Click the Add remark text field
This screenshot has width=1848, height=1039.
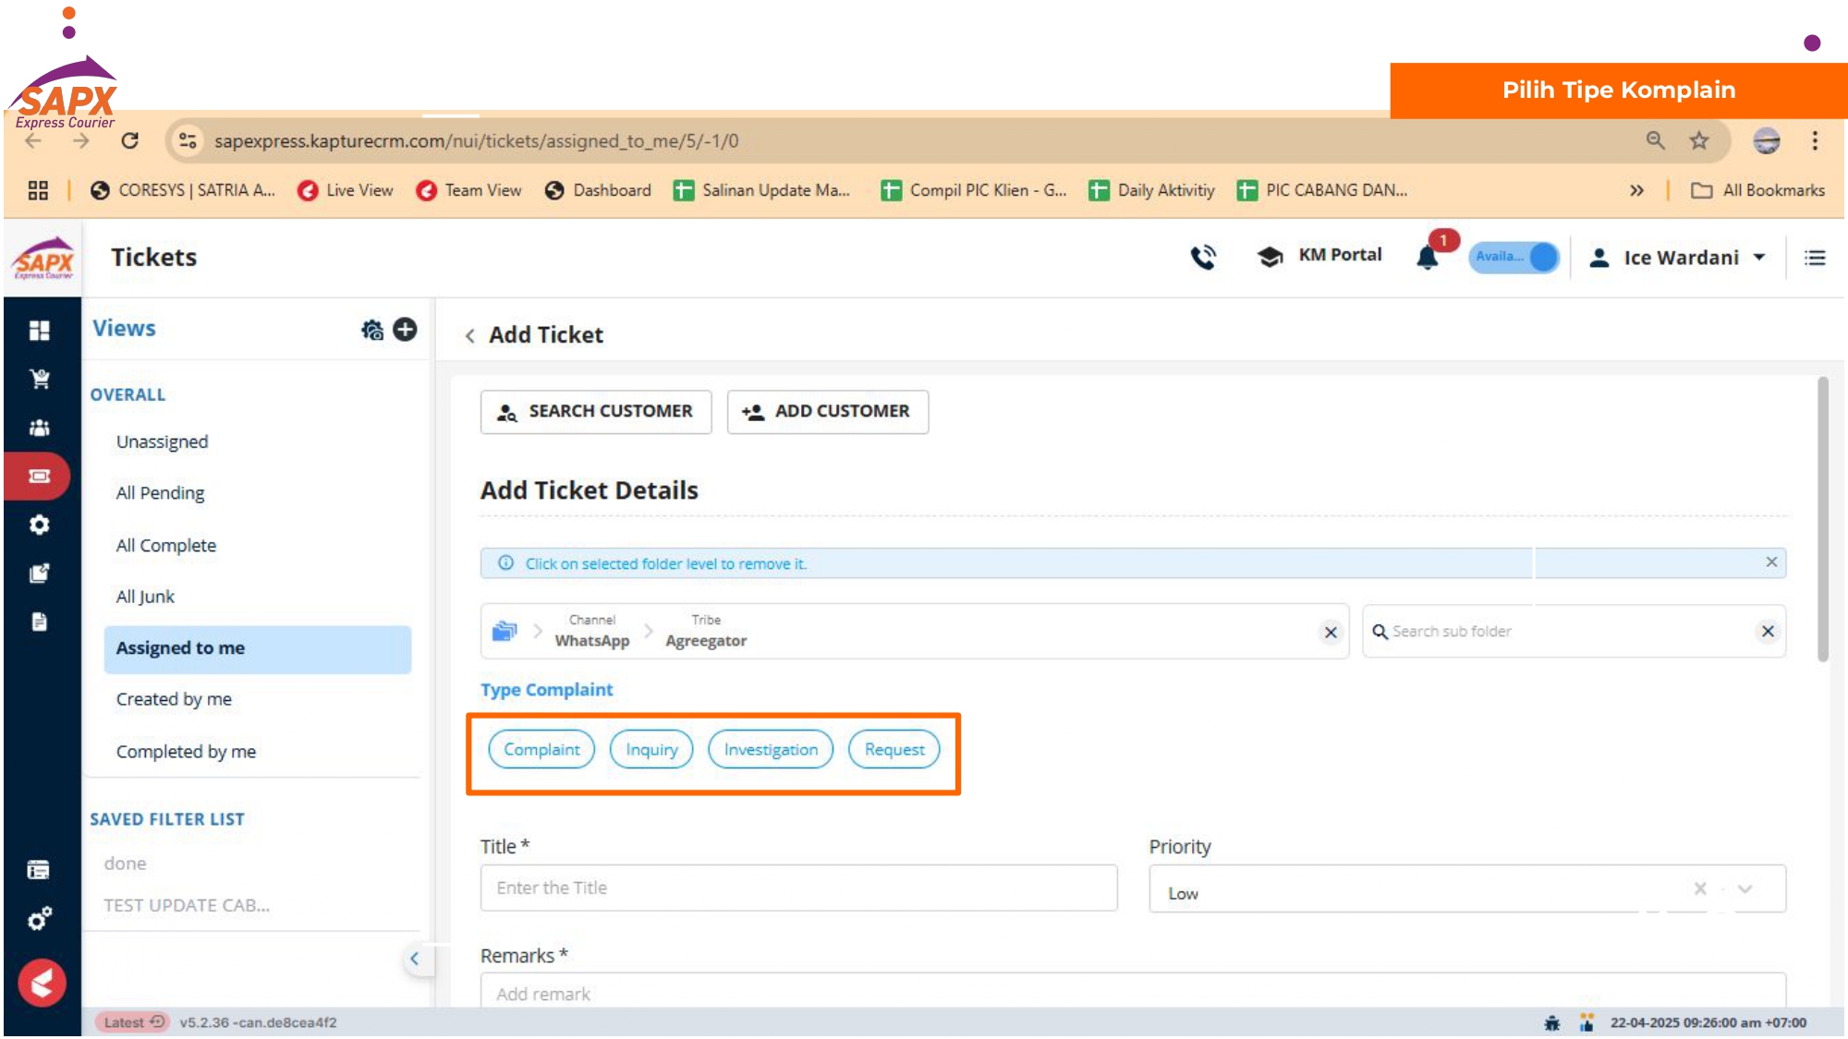1133,990
